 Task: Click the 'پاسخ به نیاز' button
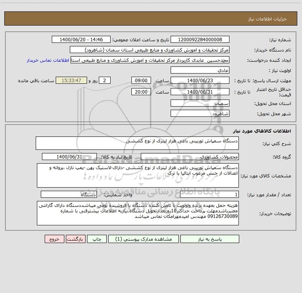(210, 239)
